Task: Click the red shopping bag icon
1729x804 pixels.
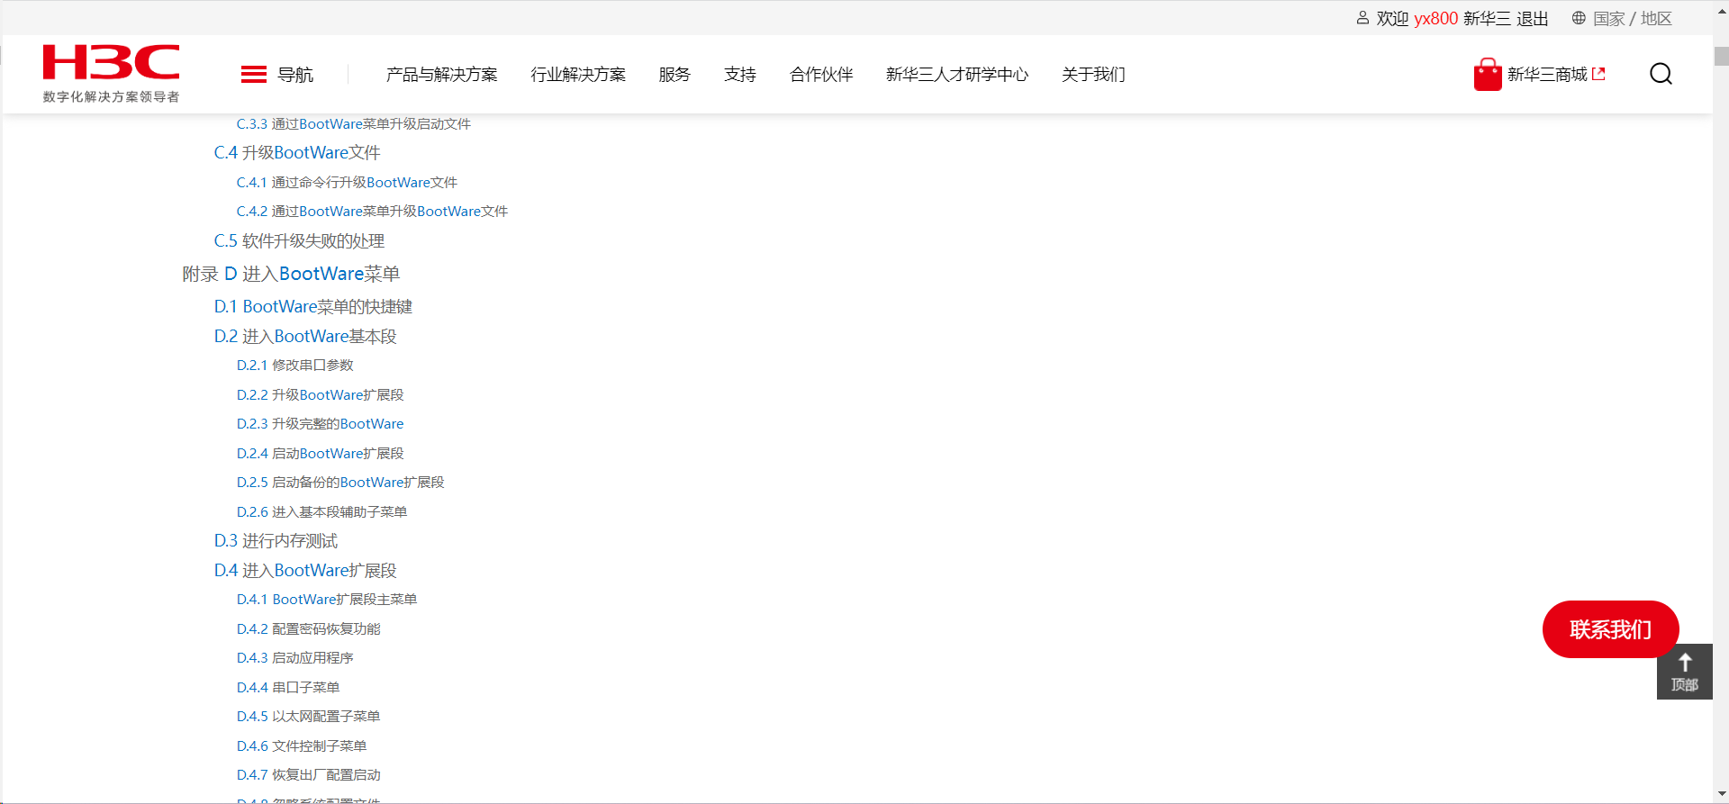Action: pyautogui.click(x=1488, y=75)
